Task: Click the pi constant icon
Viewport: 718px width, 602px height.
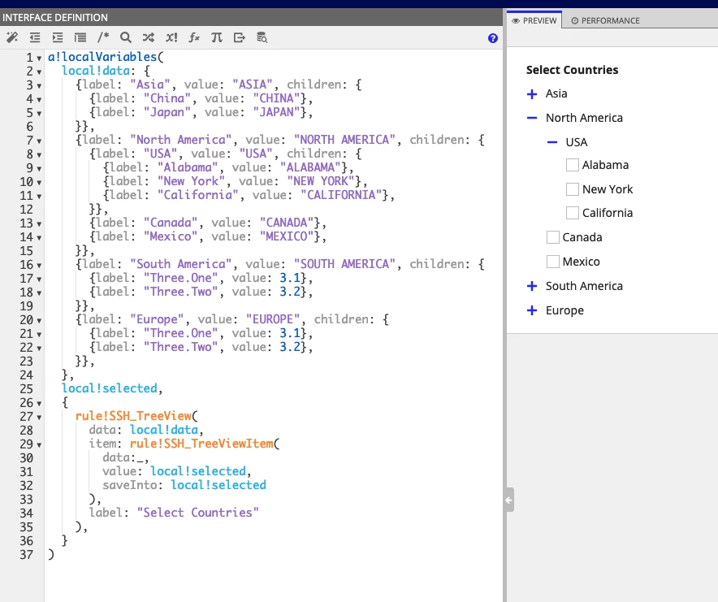Action: click(x=217, y=37)
